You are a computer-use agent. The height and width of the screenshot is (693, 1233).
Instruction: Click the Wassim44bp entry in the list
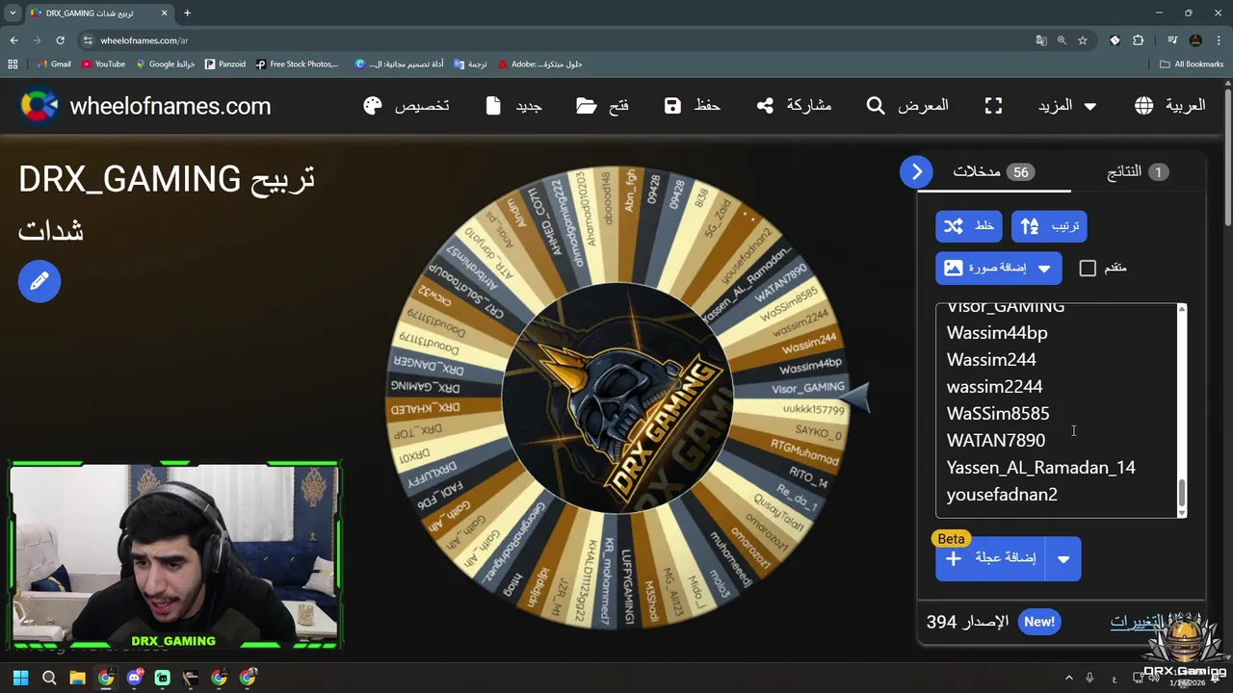coord(997,333)
